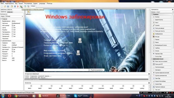
Task: Pick the Панель component
Action: pyautogui.click(x=161, y=39)
